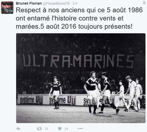Open the Brunet Florian display name link
Viewport: 147px width, 132px height.
coord(29,4)
